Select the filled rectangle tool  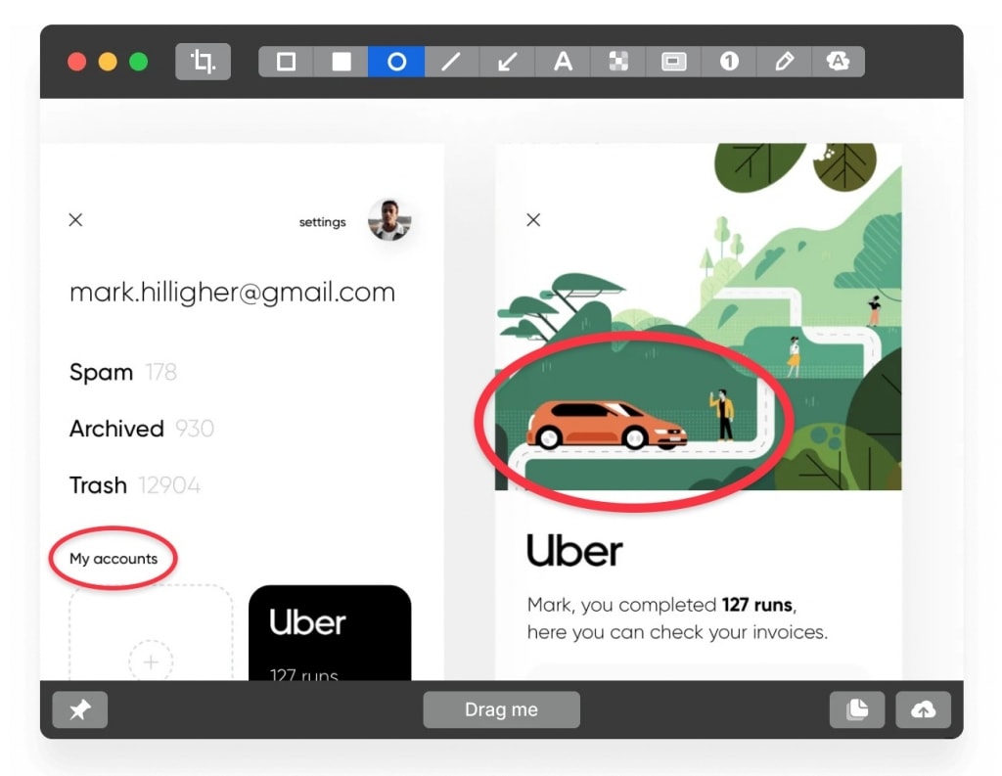click(342, 62)
